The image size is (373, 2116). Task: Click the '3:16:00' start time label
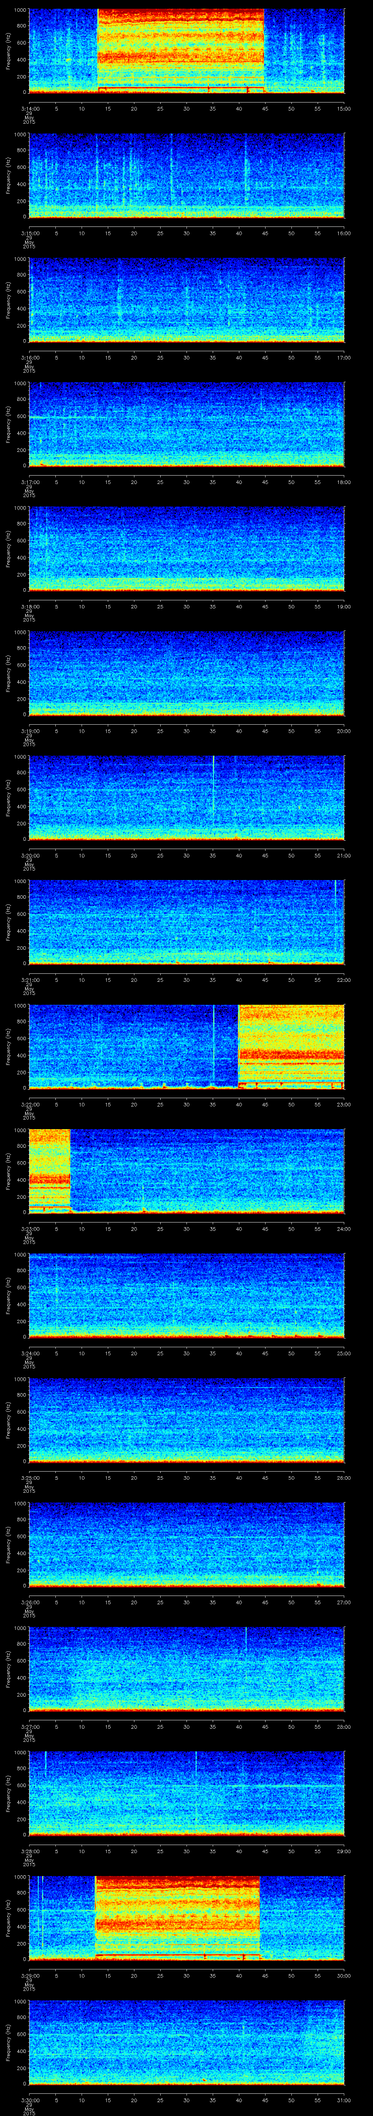[x=30, y=357]
